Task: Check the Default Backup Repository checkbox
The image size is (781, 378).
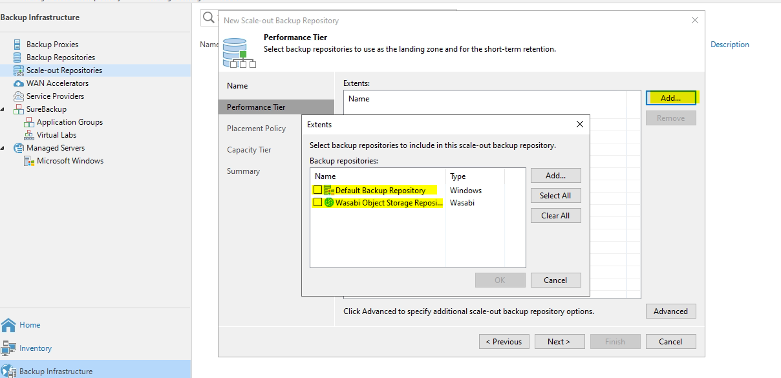Action: point(317,190)
